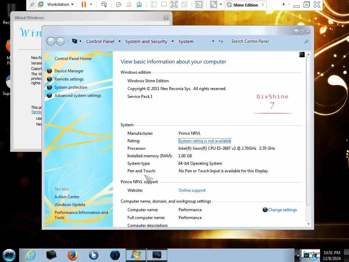
Task: Open the snapshot manager
Action: point(139,4)
